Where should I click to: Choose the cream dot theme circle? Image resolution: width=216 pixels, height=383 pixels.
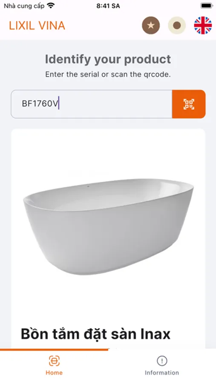pos(177,25)
